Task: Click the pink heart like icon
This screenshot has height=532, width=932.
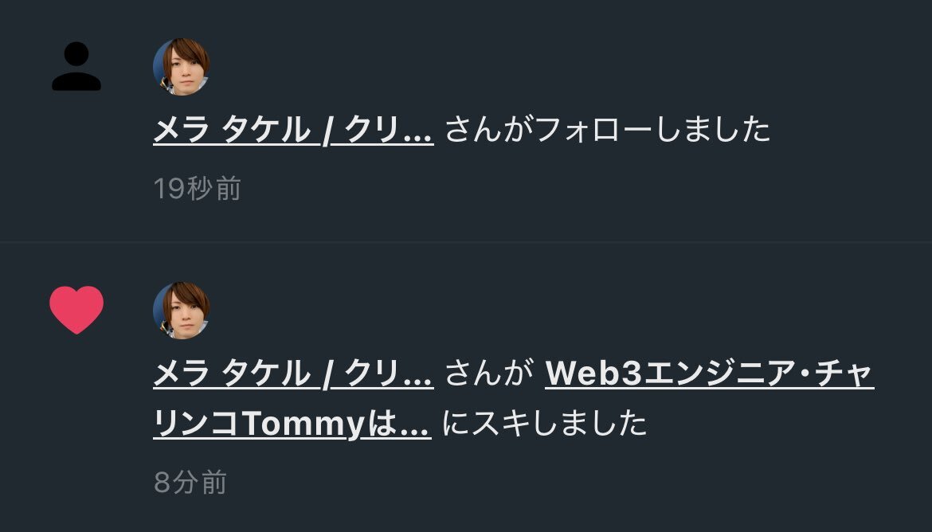Action: tap(76, 310)
